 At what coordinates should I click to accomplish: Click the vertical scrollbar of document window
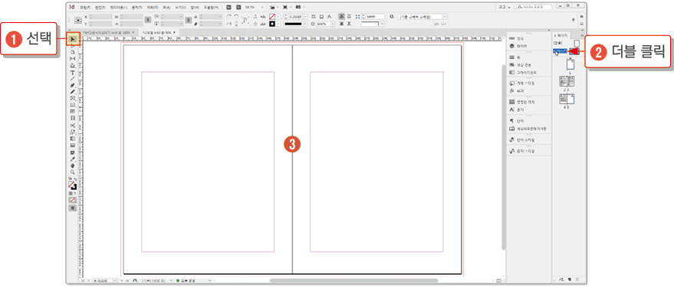504,158
